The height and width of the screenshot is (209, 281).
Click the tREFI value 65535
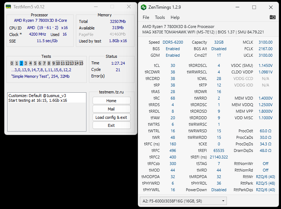tap(219, 150)
